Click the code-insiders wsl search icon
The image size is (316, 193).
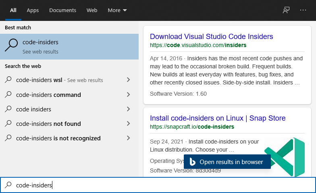click(x=8, y=80)
